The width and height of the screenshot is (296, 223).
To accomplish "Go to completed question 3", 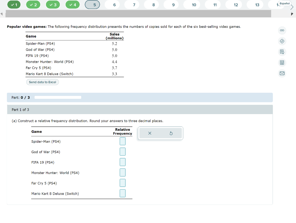I will point(53,5).
